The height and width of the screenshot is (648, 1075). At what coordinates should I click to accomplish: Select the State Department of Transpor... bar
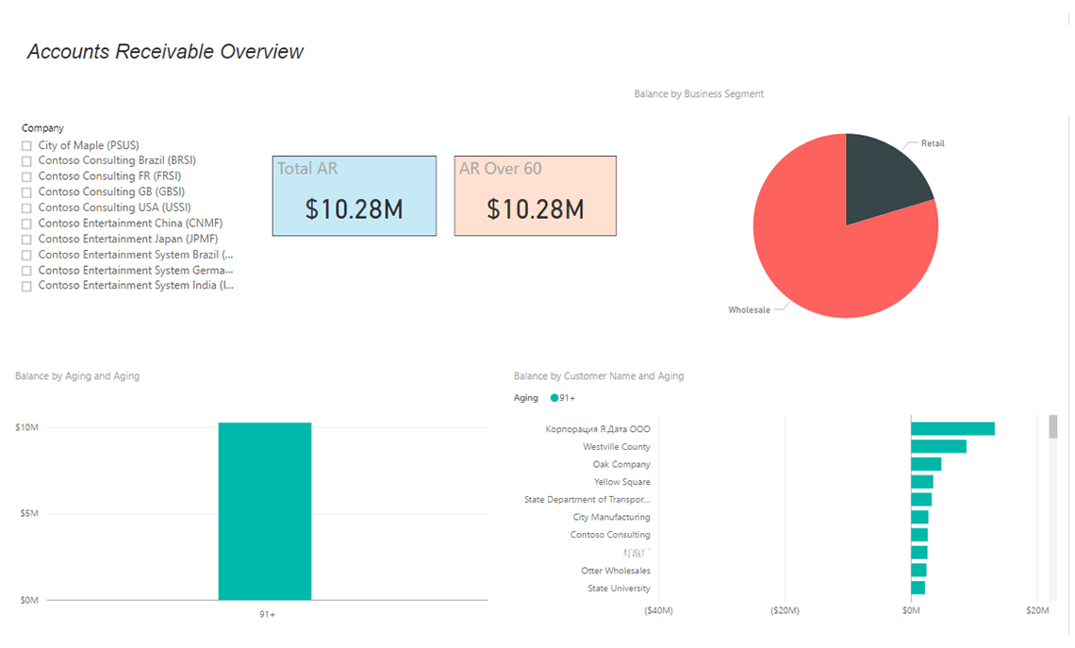[x=921, y=499]
